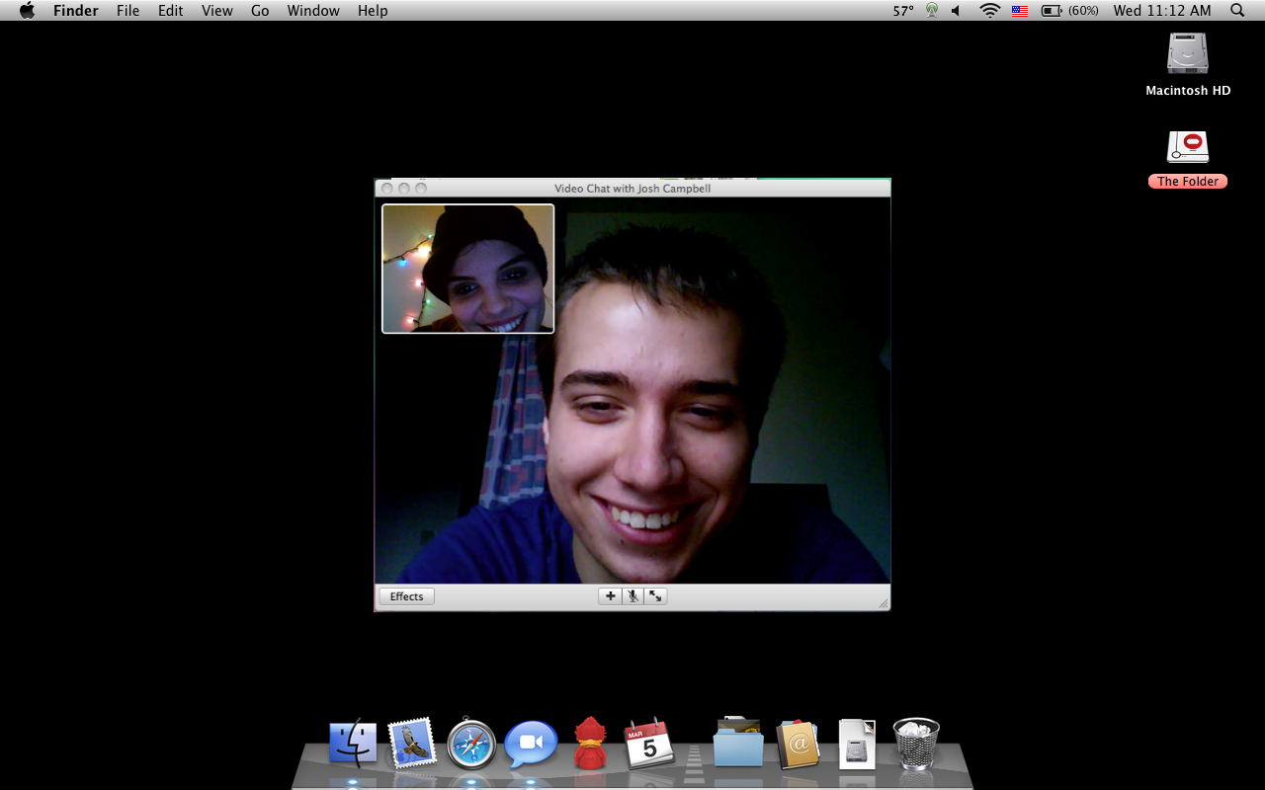Screen dimensions: 1265x790
Task: Close the video chat window
Action: click(387, 189)
